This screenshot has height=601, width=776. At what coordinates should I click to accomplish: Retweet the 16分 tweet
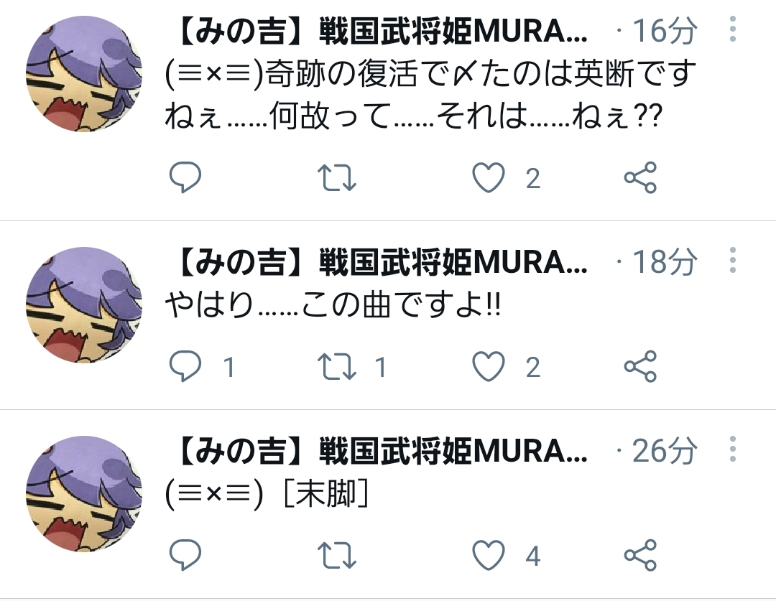click(x=336, y=177)
